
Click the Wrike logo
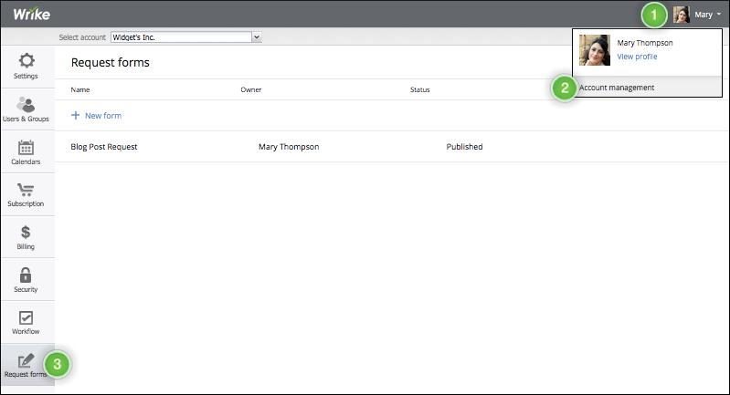pyautogui.click(x=31, y=14)
